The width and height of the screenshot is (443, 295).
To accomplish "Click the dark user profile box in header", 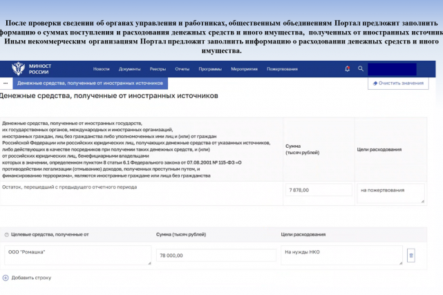I will (392, 69).
